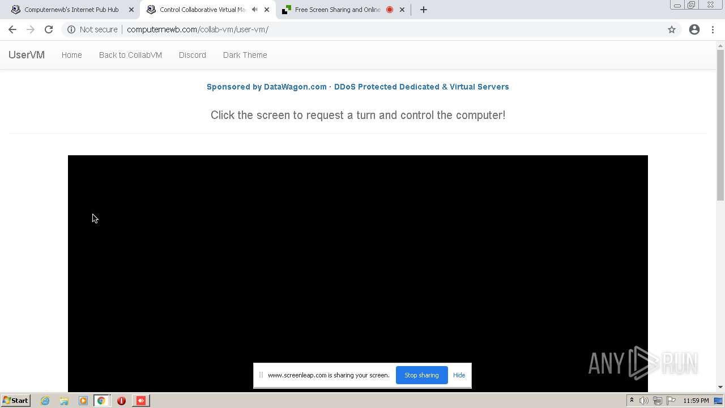Click the Show desktop icon in tray
725x408 pixels.
pos(718,401)
